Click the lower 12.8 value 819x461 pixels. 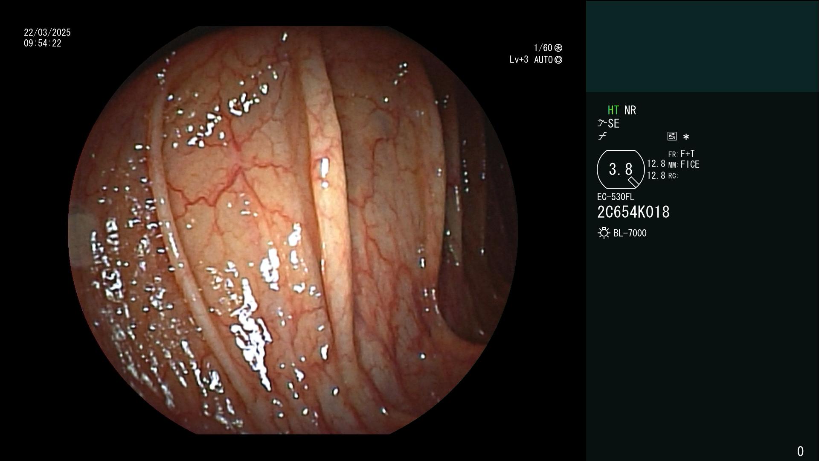[x=656, y=175]
